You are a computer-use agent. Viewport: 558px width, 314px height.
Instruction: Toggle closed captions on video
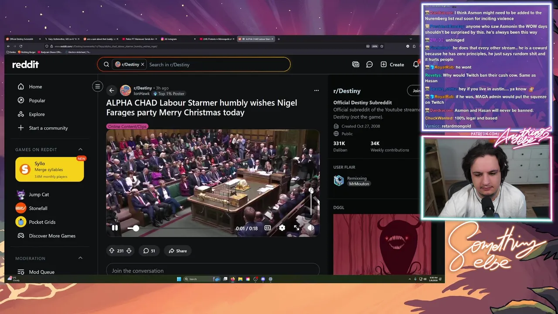[x=267, y=228]
